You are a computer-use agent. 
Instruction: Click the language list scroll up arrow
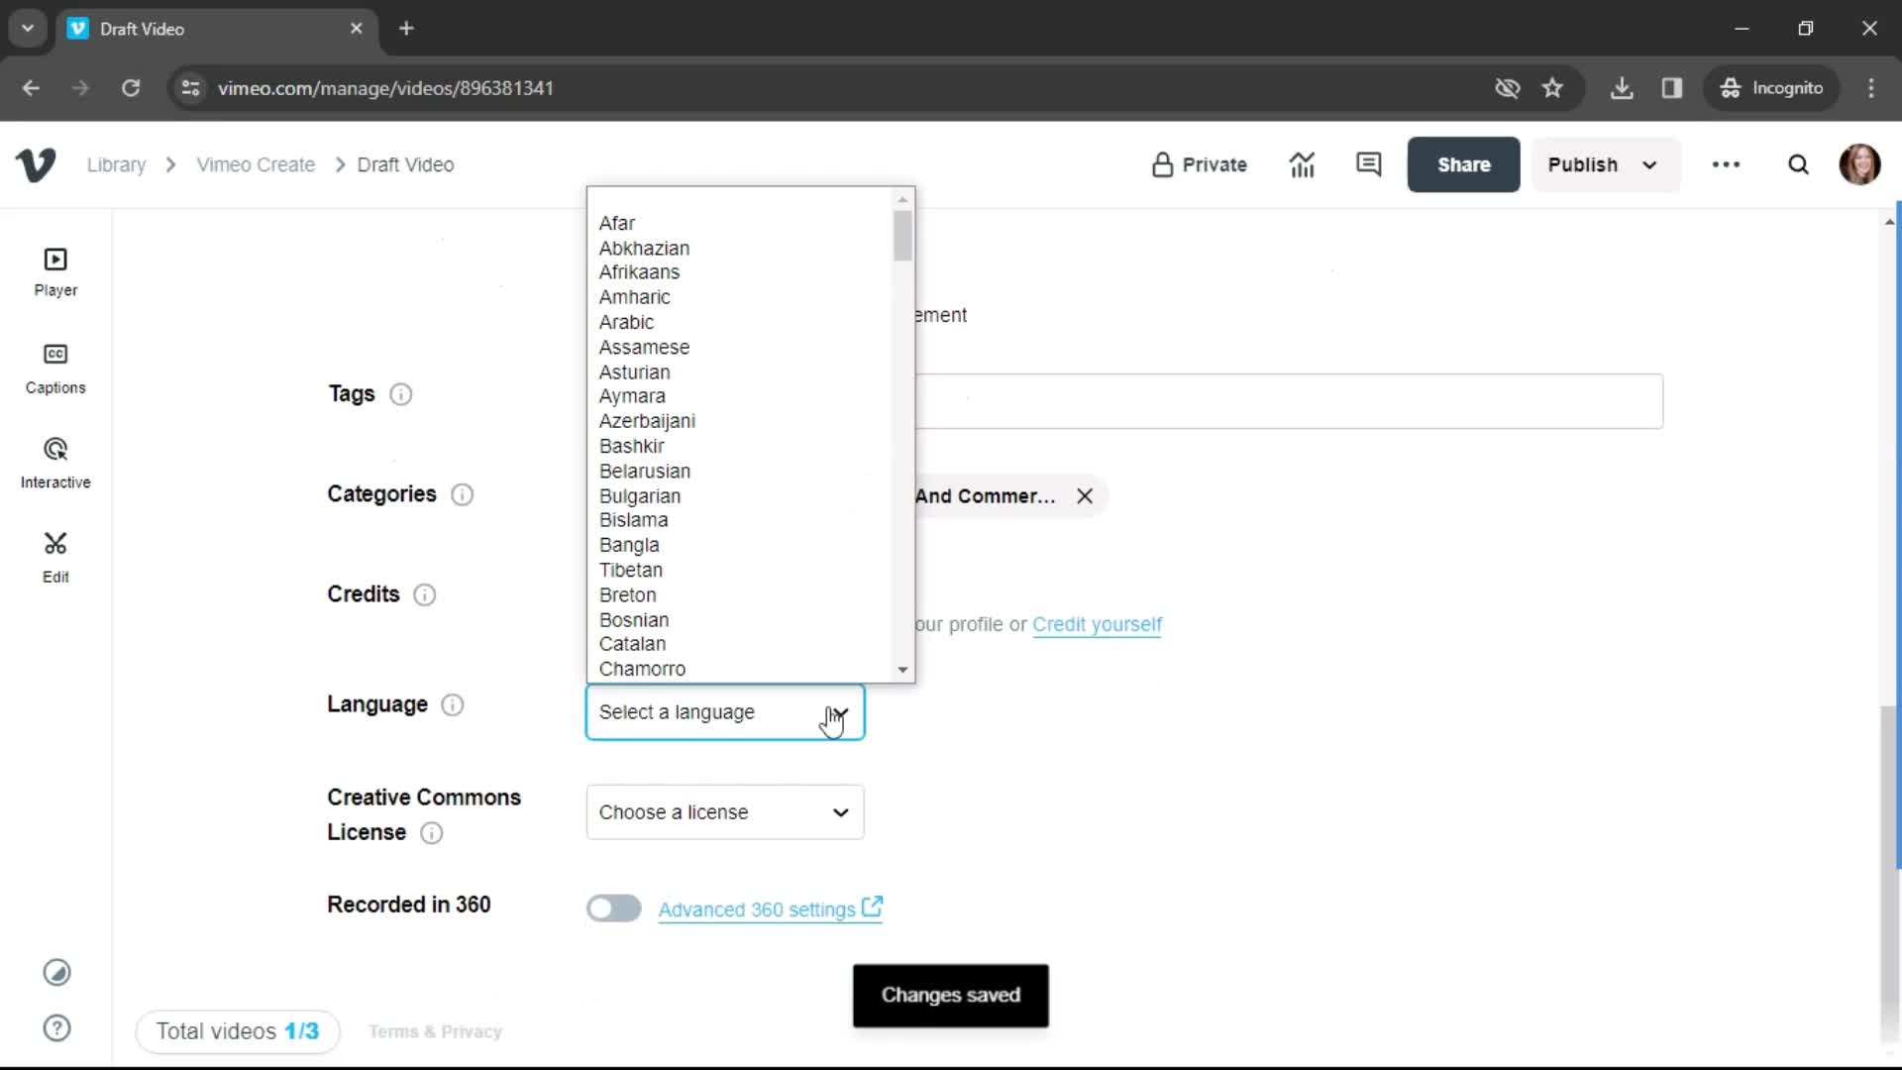click(x=902, y=199)
